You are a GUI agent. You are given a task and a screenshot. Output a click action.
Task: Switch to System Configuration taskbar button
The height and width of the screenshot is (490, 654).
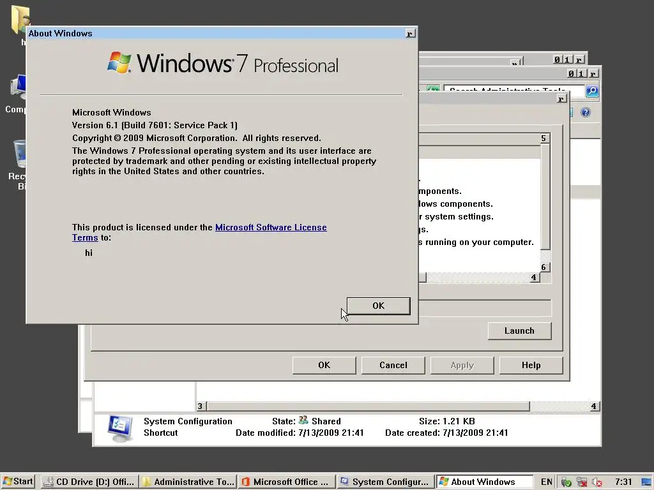[385, 482]
